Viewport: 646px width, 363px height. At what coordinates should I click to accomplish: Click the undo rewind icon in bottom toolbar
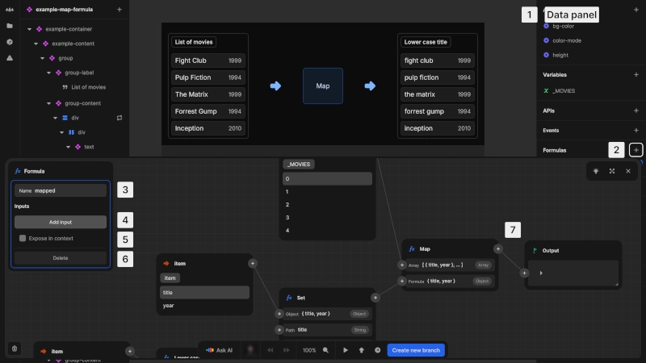tap(271, 350)
